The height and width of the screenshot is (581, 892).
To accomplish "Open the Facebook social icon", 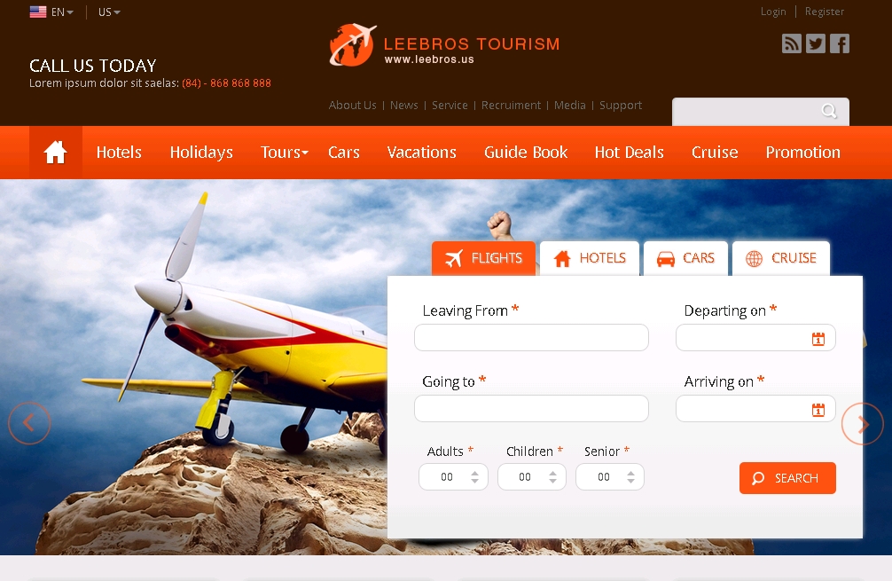I will pyautogui.click(x=839, y=43).
